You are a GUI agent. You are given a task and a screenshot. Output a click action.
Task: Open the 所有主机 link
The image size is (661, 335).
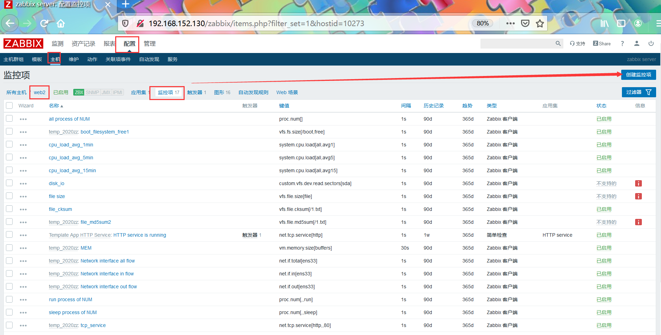(16, 92)
